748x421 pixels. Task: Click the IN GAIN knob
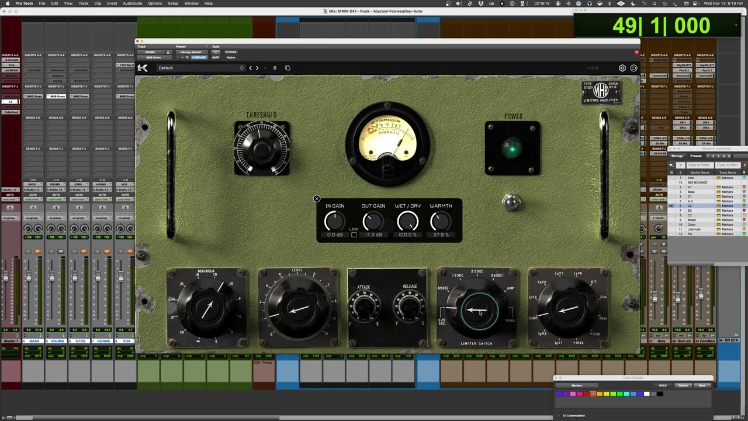334,221
